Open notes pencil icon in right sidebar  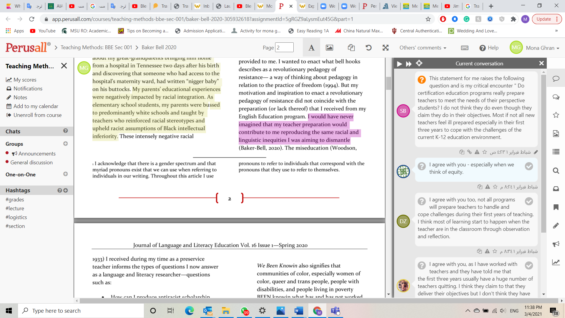tap(556, 226)
